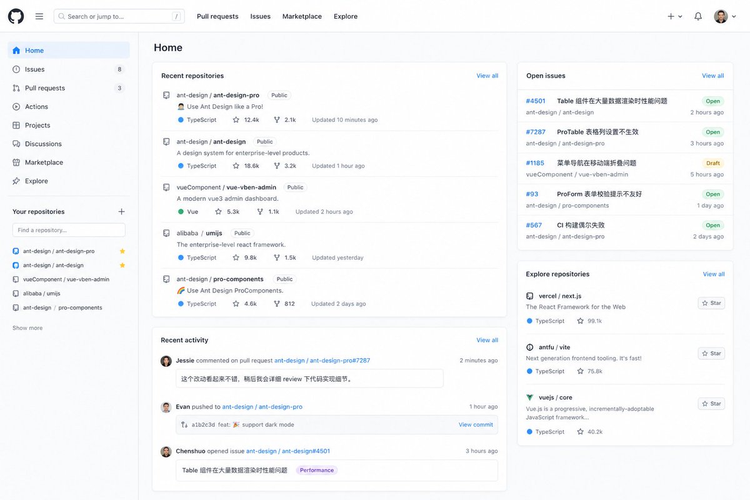This screenshot has width=750, height=500.
Task: Toggle star on sidebar ant-design / ant-design
Action: pyautogui.click(x=122, y=265)
